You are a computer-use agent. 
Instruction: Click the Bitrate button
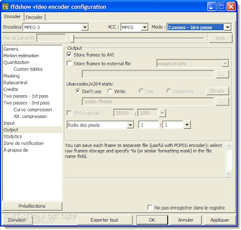point(218,91)
